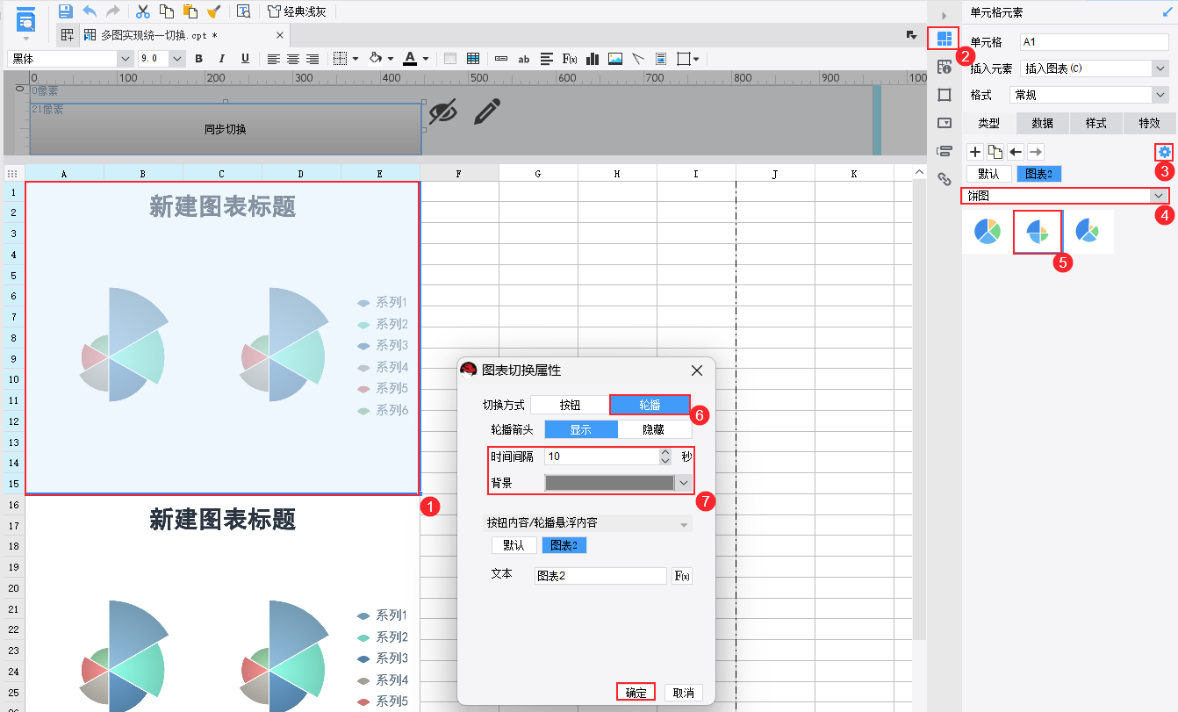The height and width of the screenshot is (712, 1178).
Task: Open floating element sidebar icon
Action: pyautogui.click(x=945, y=95)
